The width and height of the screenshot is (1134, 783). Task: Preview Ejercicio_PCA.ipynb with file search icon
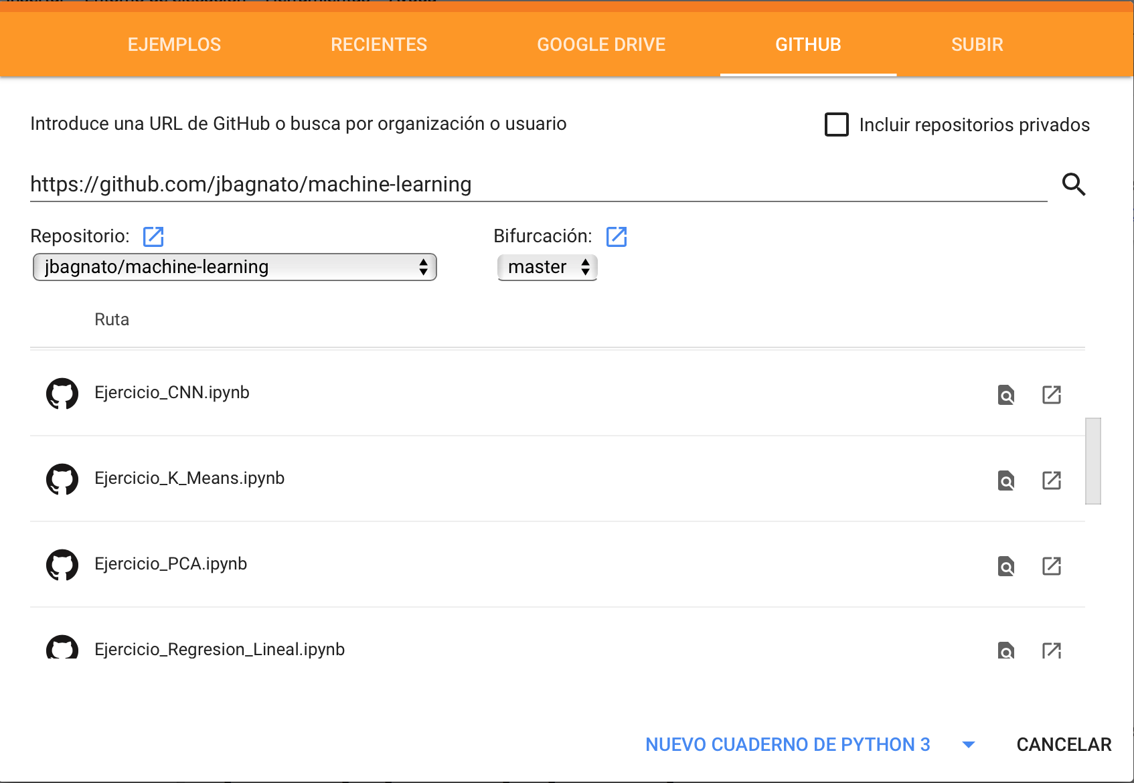coord(1006,566)
